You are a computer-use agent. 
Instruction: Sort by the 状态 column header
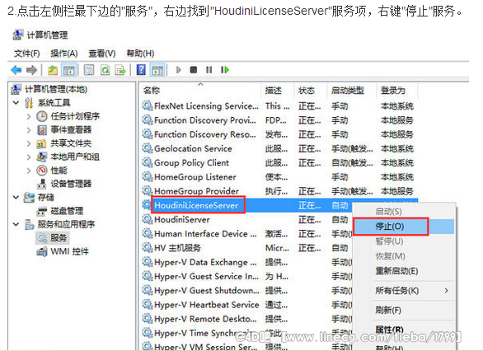tap(310, 90)
